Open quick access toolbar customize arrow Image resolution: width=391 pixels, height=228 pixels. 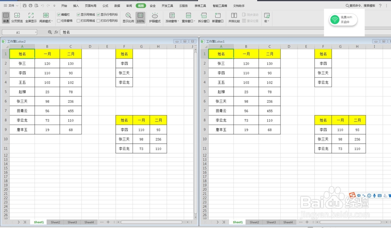54,5
